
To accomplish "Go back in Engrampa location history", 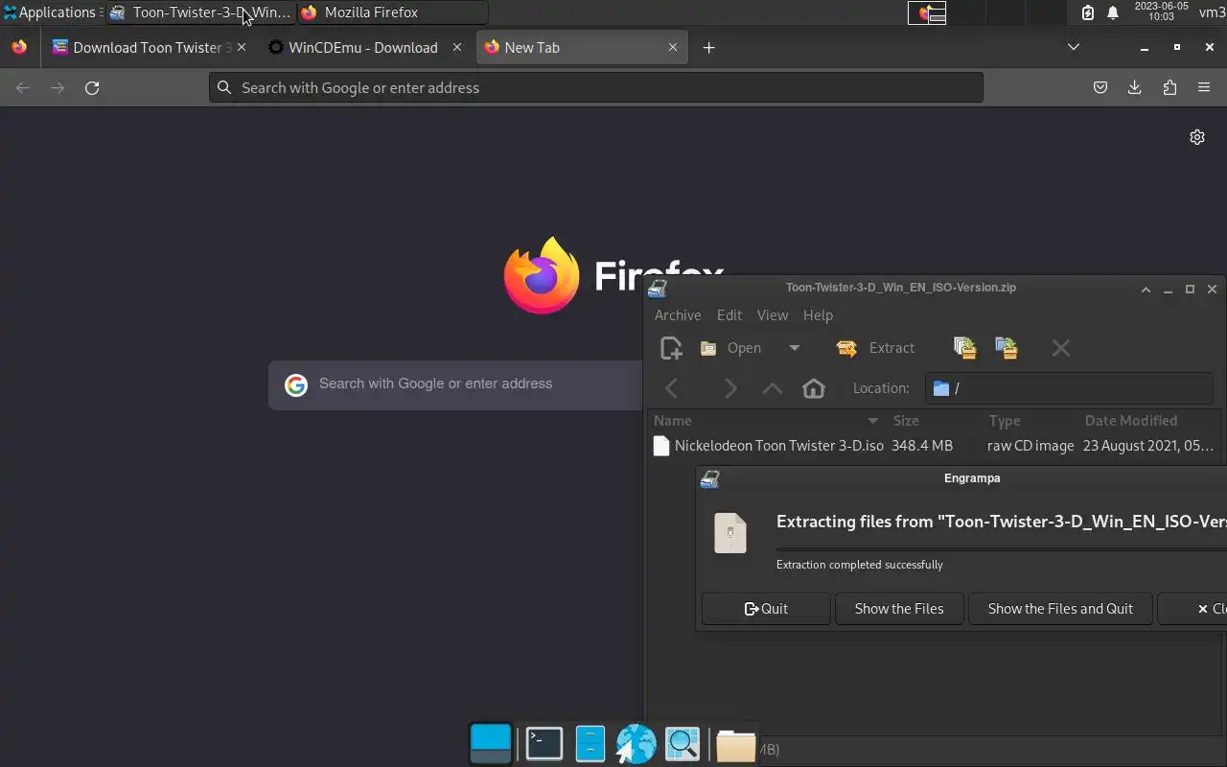I will 672,388.
